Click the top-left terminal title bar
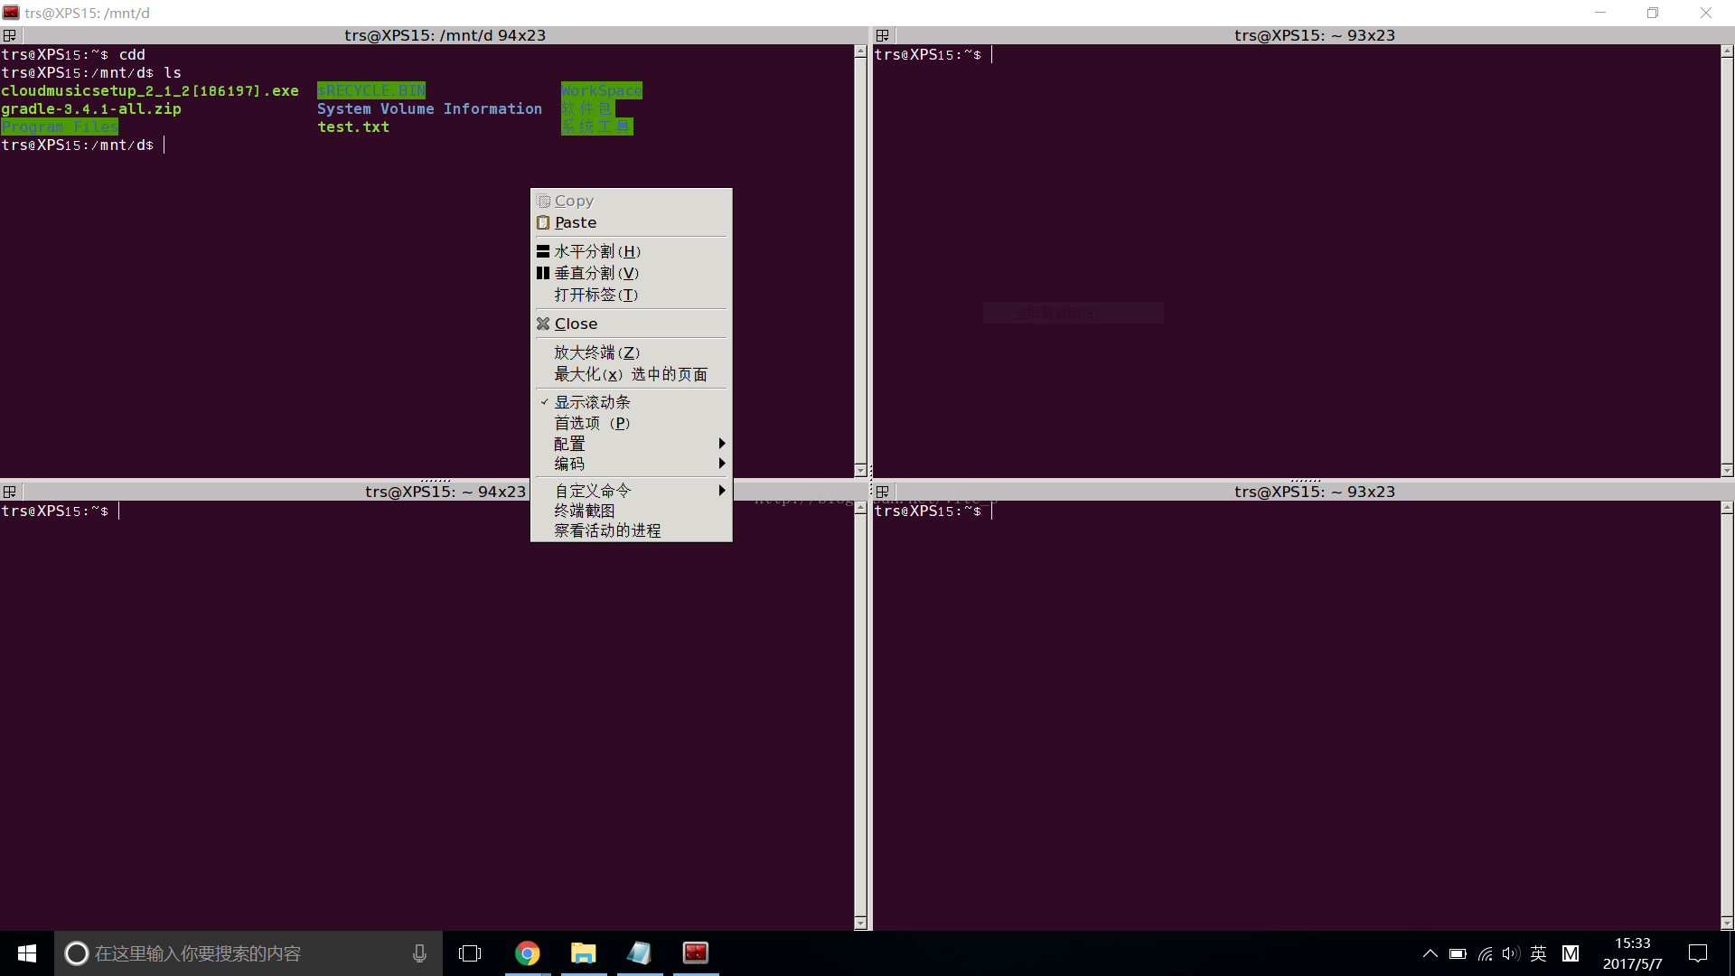Viewport: 1735px width, 976px height. (445, 35)
